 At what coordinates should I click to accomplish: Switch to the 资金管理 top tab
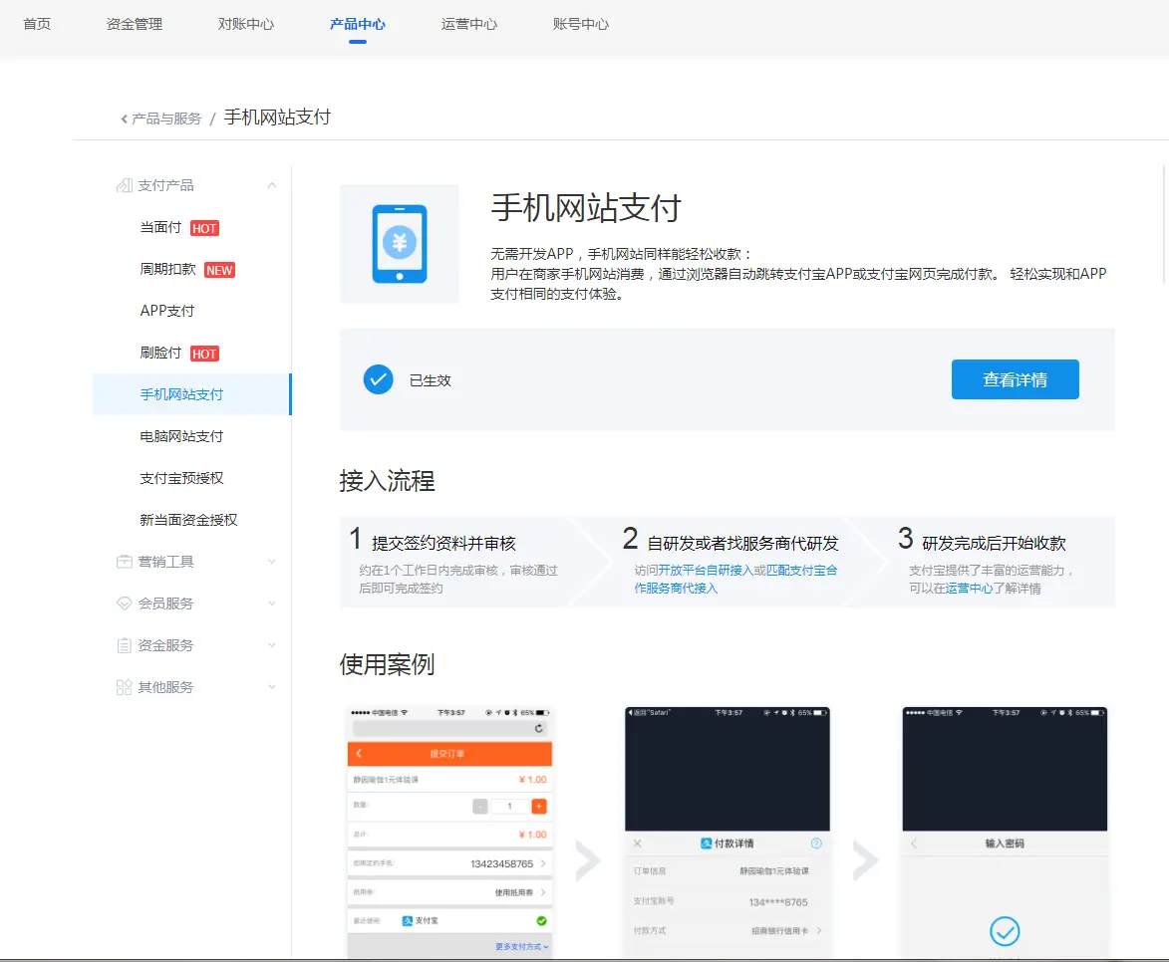[x=135, y=24]
